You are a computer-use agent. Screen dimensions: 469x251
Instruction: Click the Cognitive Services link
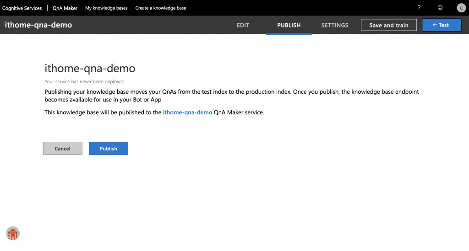pos(22,8)
